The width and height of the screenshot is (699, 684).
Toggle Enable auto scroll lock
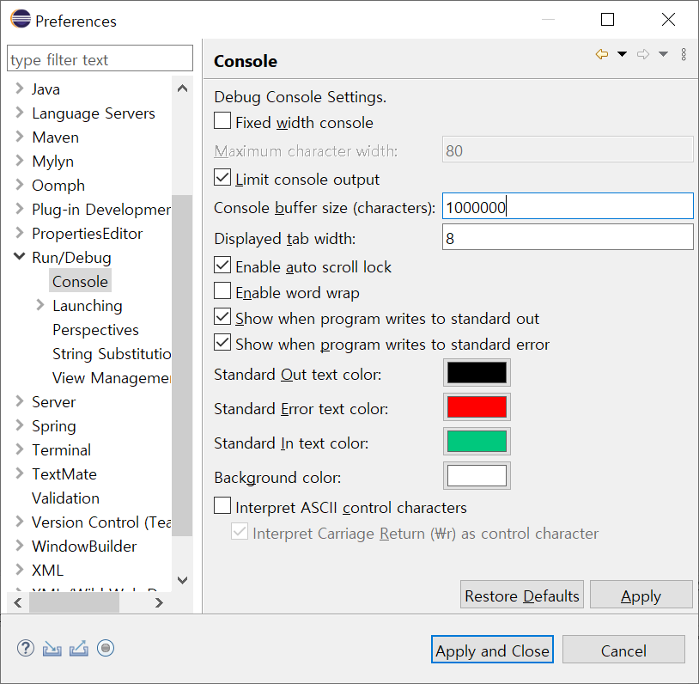(x=222, y=265)
